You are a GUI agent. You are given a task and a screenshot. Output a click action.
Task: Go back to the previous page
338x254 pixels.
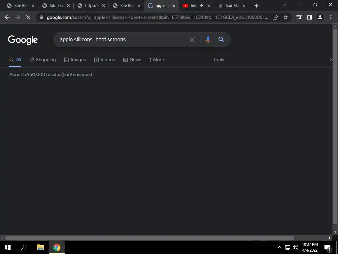(7, 17)
